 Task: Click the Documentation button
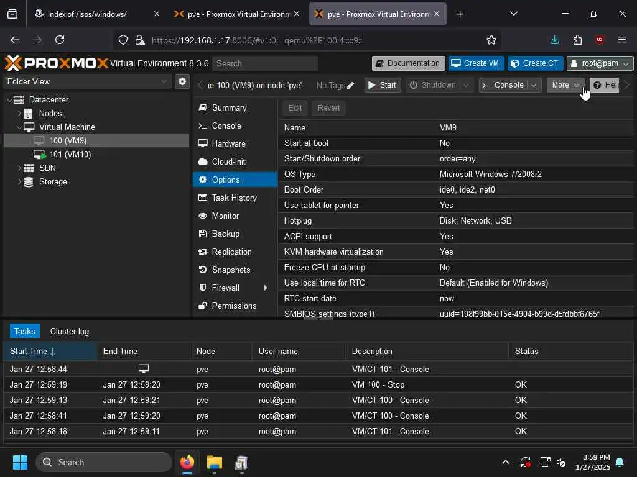coord(408,63)
